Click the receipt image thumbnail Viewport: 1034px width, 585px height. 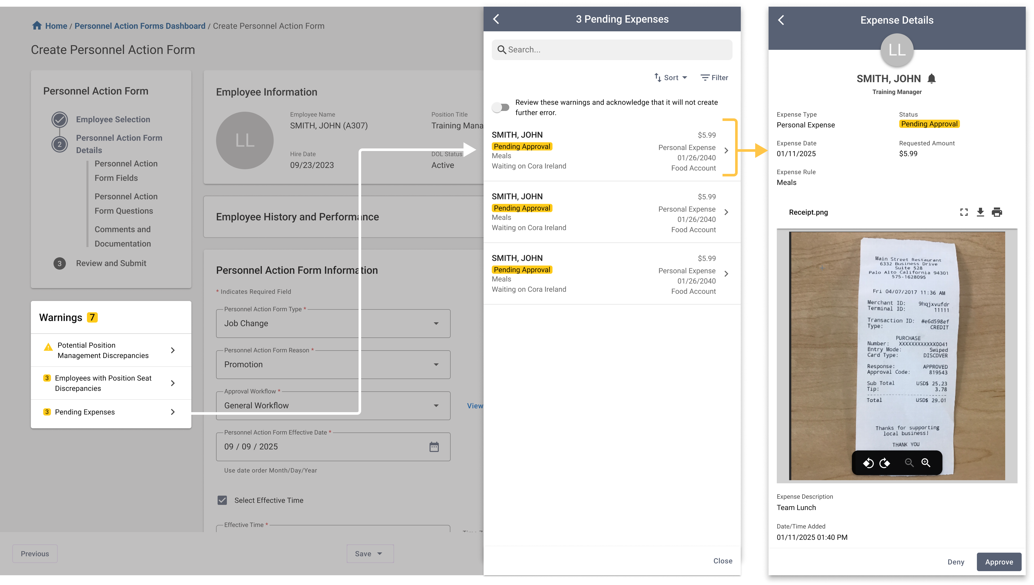(x=897, y=356)
